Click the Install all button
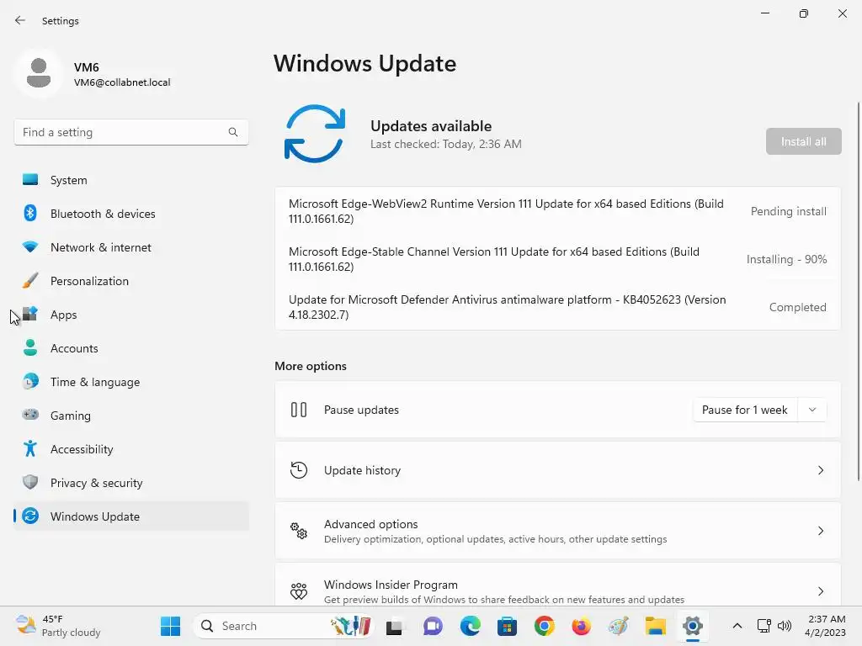 pos(803,141)
